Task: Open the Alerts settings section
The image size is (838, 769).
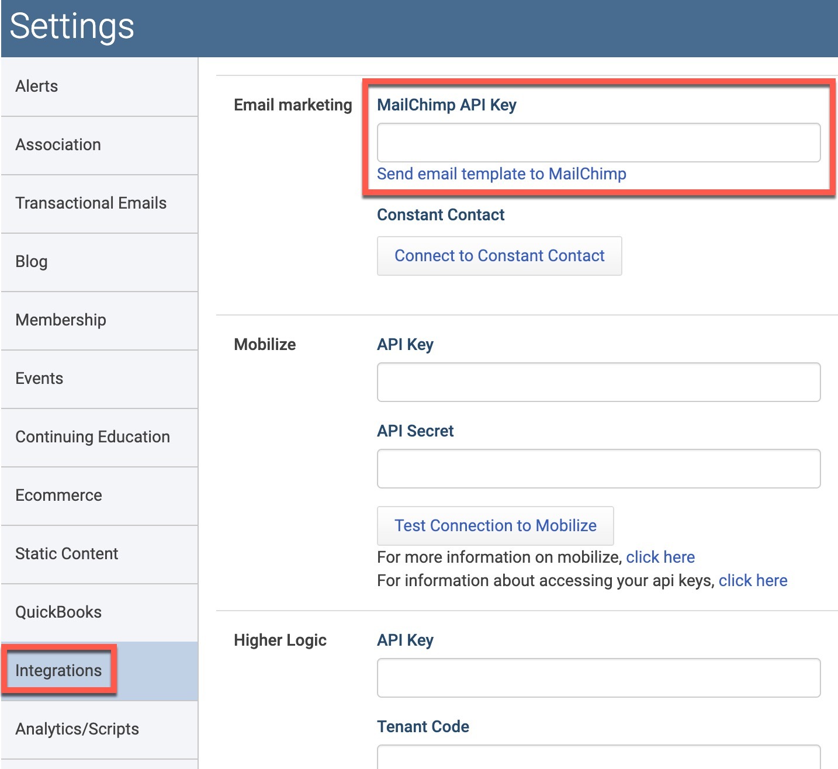Action: 99,86
